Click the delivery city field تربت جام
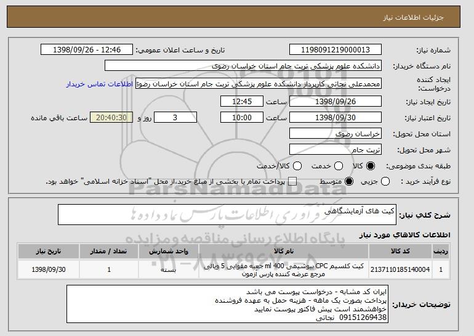Screen dimensions: 474x336 click(x=335, y=150)
